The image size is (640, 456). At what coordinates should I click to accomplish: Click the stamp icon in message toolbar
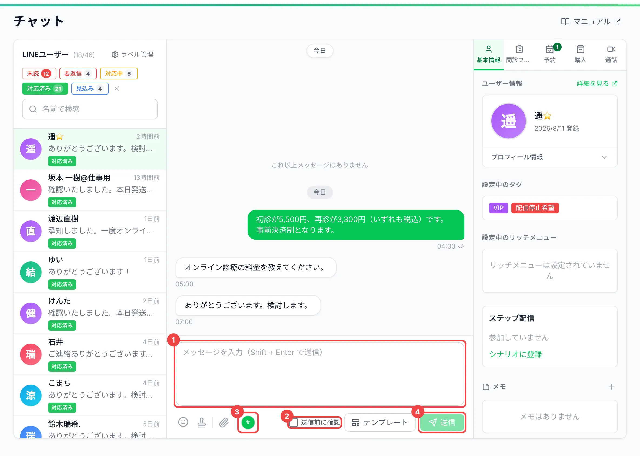click(201, 422)
